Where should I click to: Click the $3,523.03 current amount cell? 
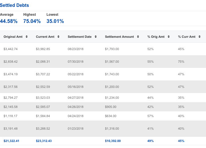click(43, 98)
